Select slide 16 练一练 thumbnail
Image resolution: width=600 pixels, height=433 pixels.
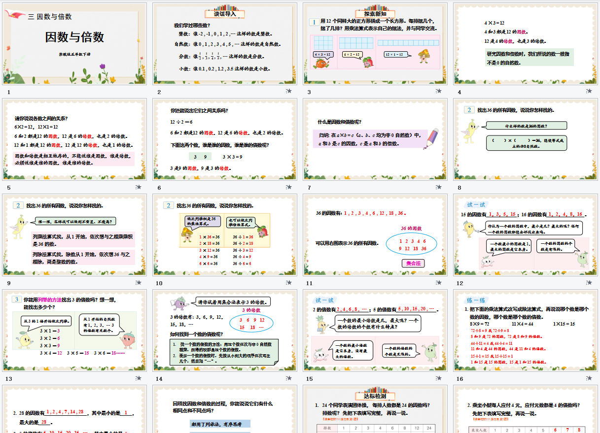coord(526,330)
